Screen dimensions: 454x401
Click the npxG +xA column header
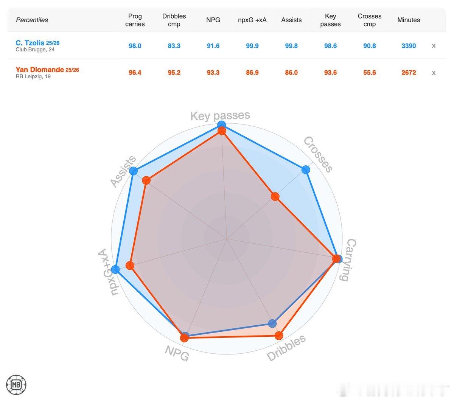[252, 20]
